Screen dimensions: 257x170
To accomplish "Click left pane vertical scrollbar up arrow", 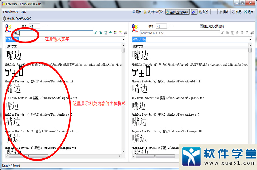I will click(124, 46).
